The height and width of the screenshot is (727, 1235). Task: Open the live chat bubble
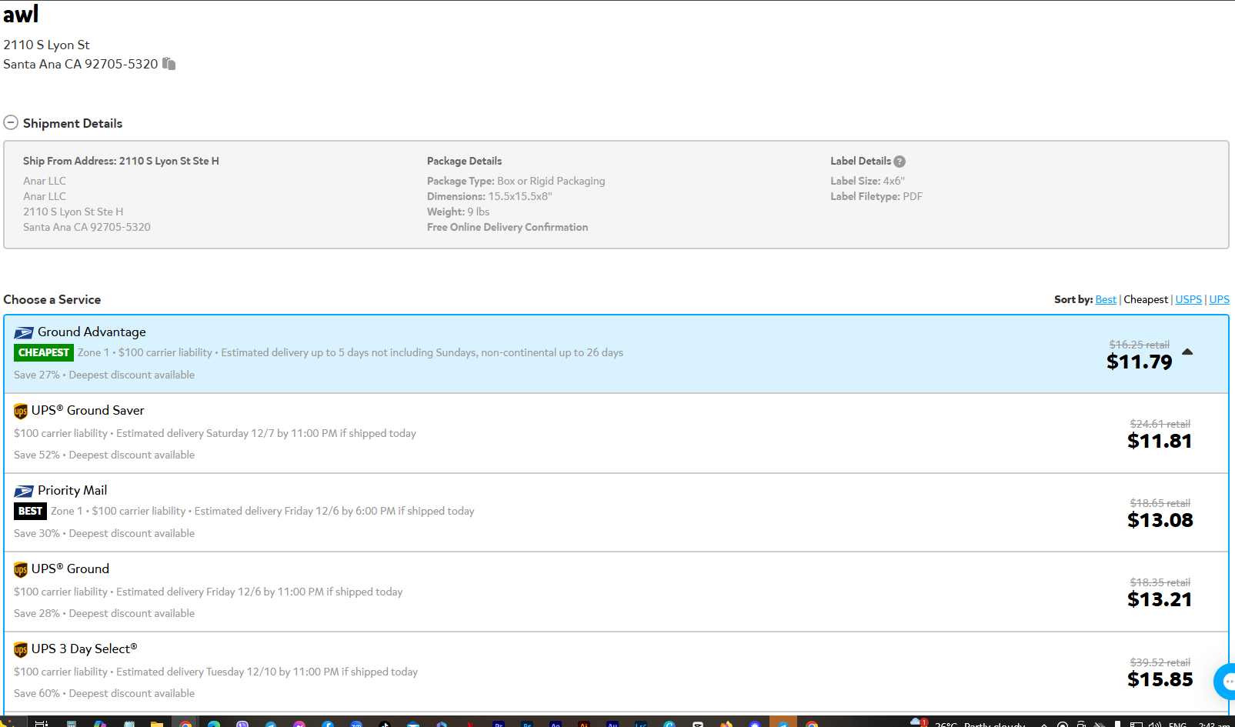(1225, 682)
